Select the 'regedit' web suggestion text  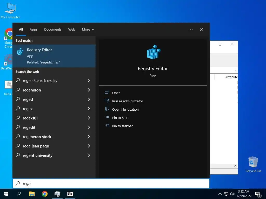tap(29, 127)
